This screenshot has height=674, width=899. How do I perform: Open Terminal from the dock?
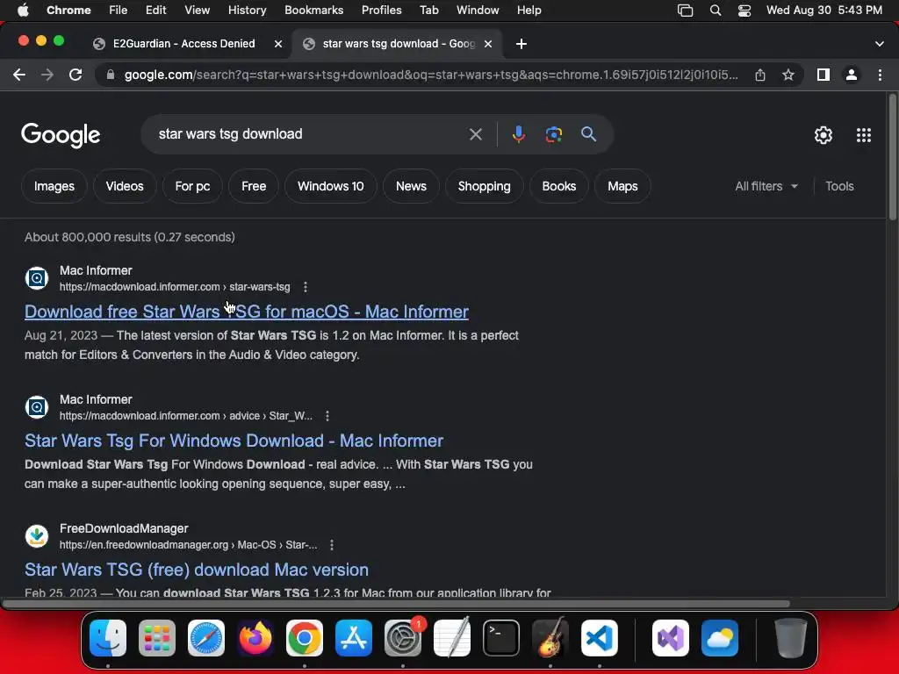pyautogui.click(x=501, y=638)
